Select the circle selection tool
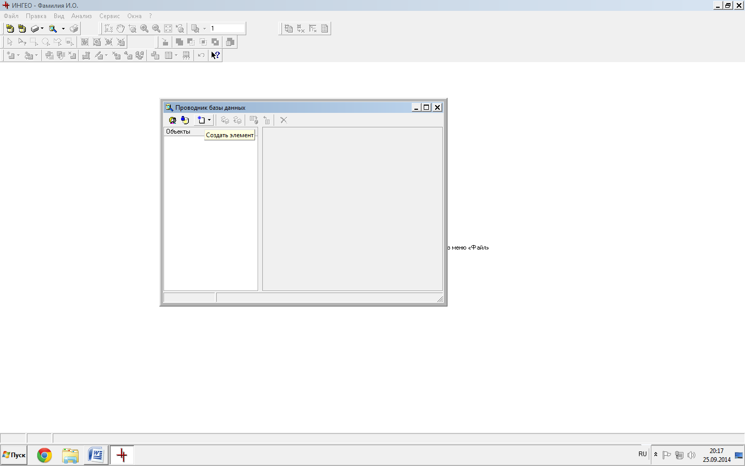This screenshot has width=745, height=466. coord(46,42)
